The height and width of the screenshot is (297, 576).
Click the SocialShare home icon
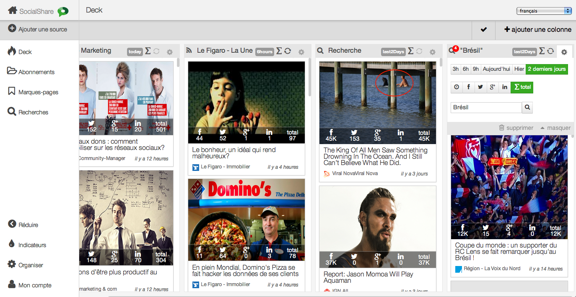[x=13, y=10]
